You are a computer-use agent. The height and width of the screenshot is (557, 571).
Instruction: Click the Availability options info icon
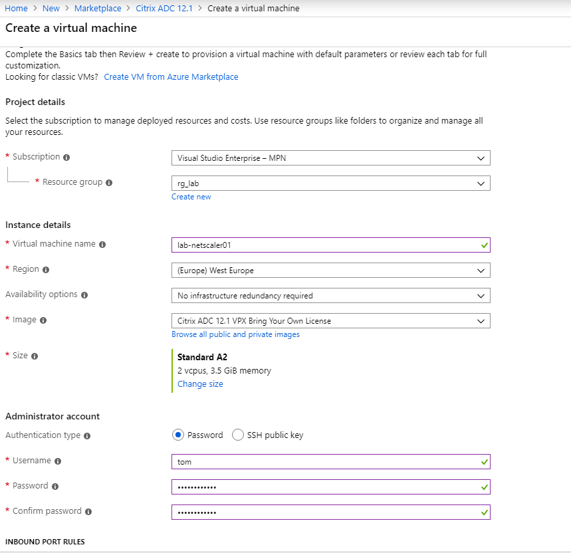[x=84, y=295]
